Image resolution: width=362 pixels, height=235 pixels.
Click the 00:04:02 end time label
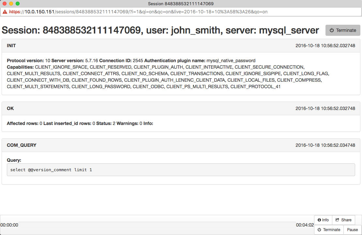[x=305, y=225]
